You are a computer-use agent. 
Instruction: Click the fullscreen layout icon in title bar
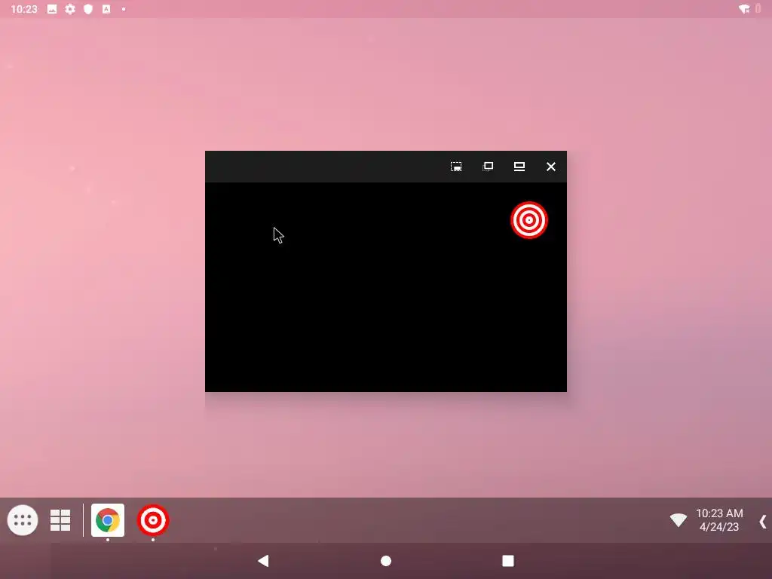pyautogui.click(x=519, y=167)
